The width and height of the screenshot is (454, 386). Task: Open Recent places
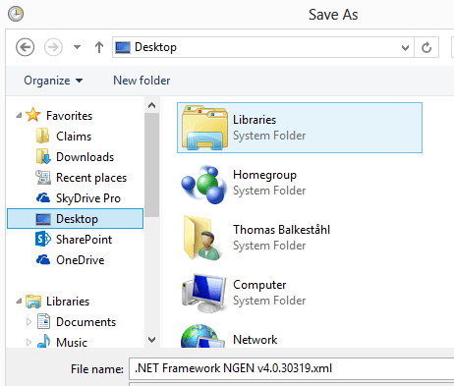pyautogui.click(x=91, y=178)
